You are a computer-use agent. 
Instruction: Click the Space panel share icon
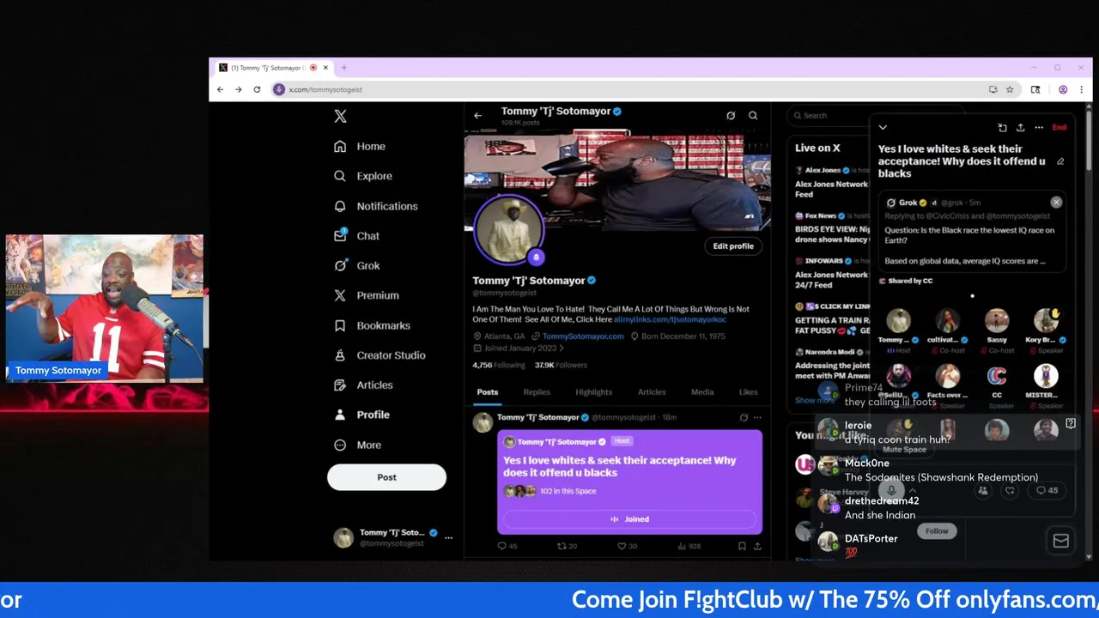(x=1020, y=128)
